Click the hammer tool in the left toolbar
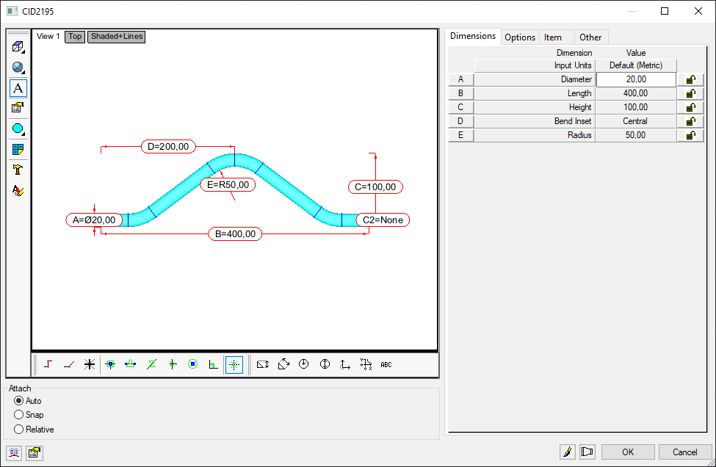The width and height of the screenshot is (716, 467). [18, 170]
